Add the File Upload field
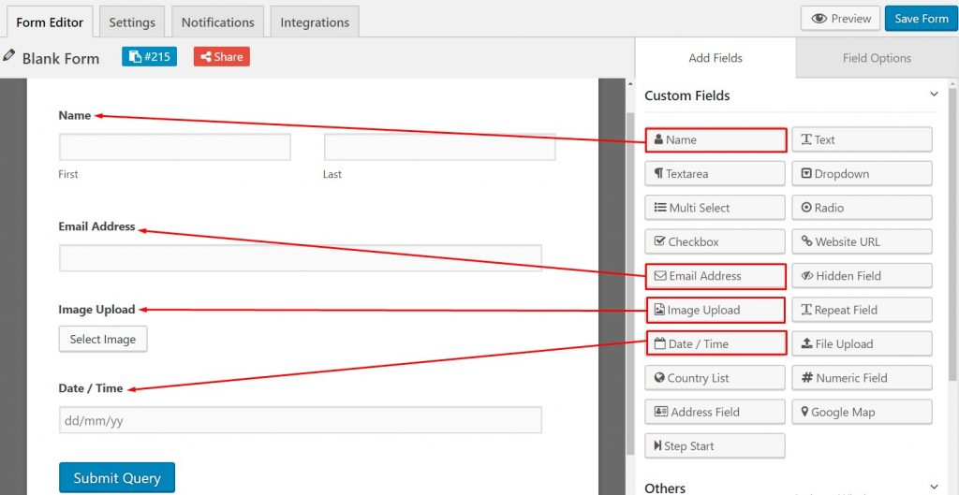This screenshot has height=495, width=959. (862, 343)
